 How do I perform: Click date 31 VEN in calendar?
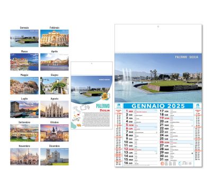coord(164,160)
